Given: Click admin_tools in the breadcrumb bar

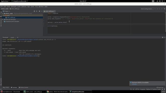Looking at the screenshot, I should [5, 9].
